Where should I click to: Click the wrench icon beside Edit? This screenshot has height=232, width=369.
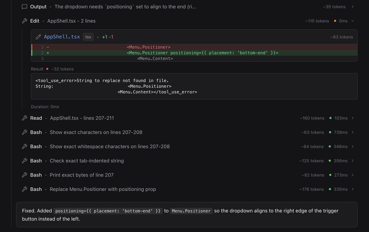(25, 21)
